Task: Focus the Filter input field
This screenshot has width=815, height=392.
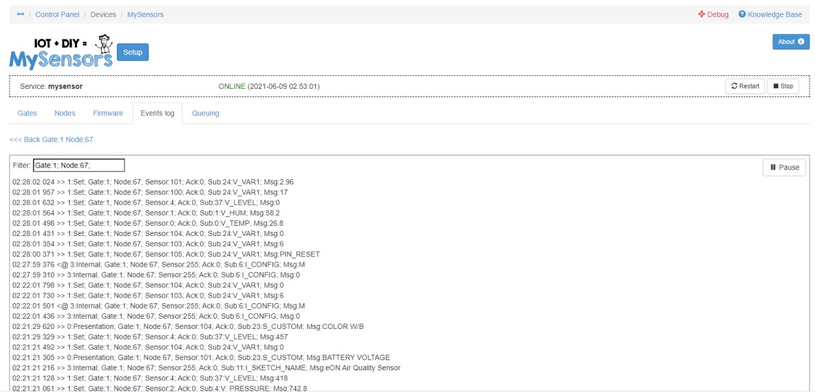Action: [79, 165]
